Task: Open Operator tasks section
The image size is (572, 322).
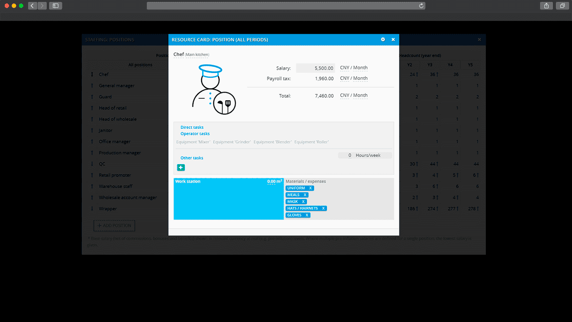Action: point(195,134)
